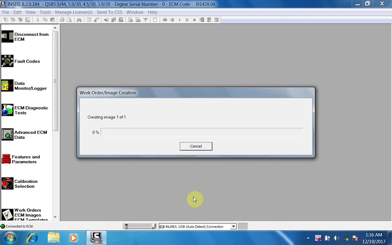Click the network tray icon with red X
392x245 pixels.
pos(355,238)
